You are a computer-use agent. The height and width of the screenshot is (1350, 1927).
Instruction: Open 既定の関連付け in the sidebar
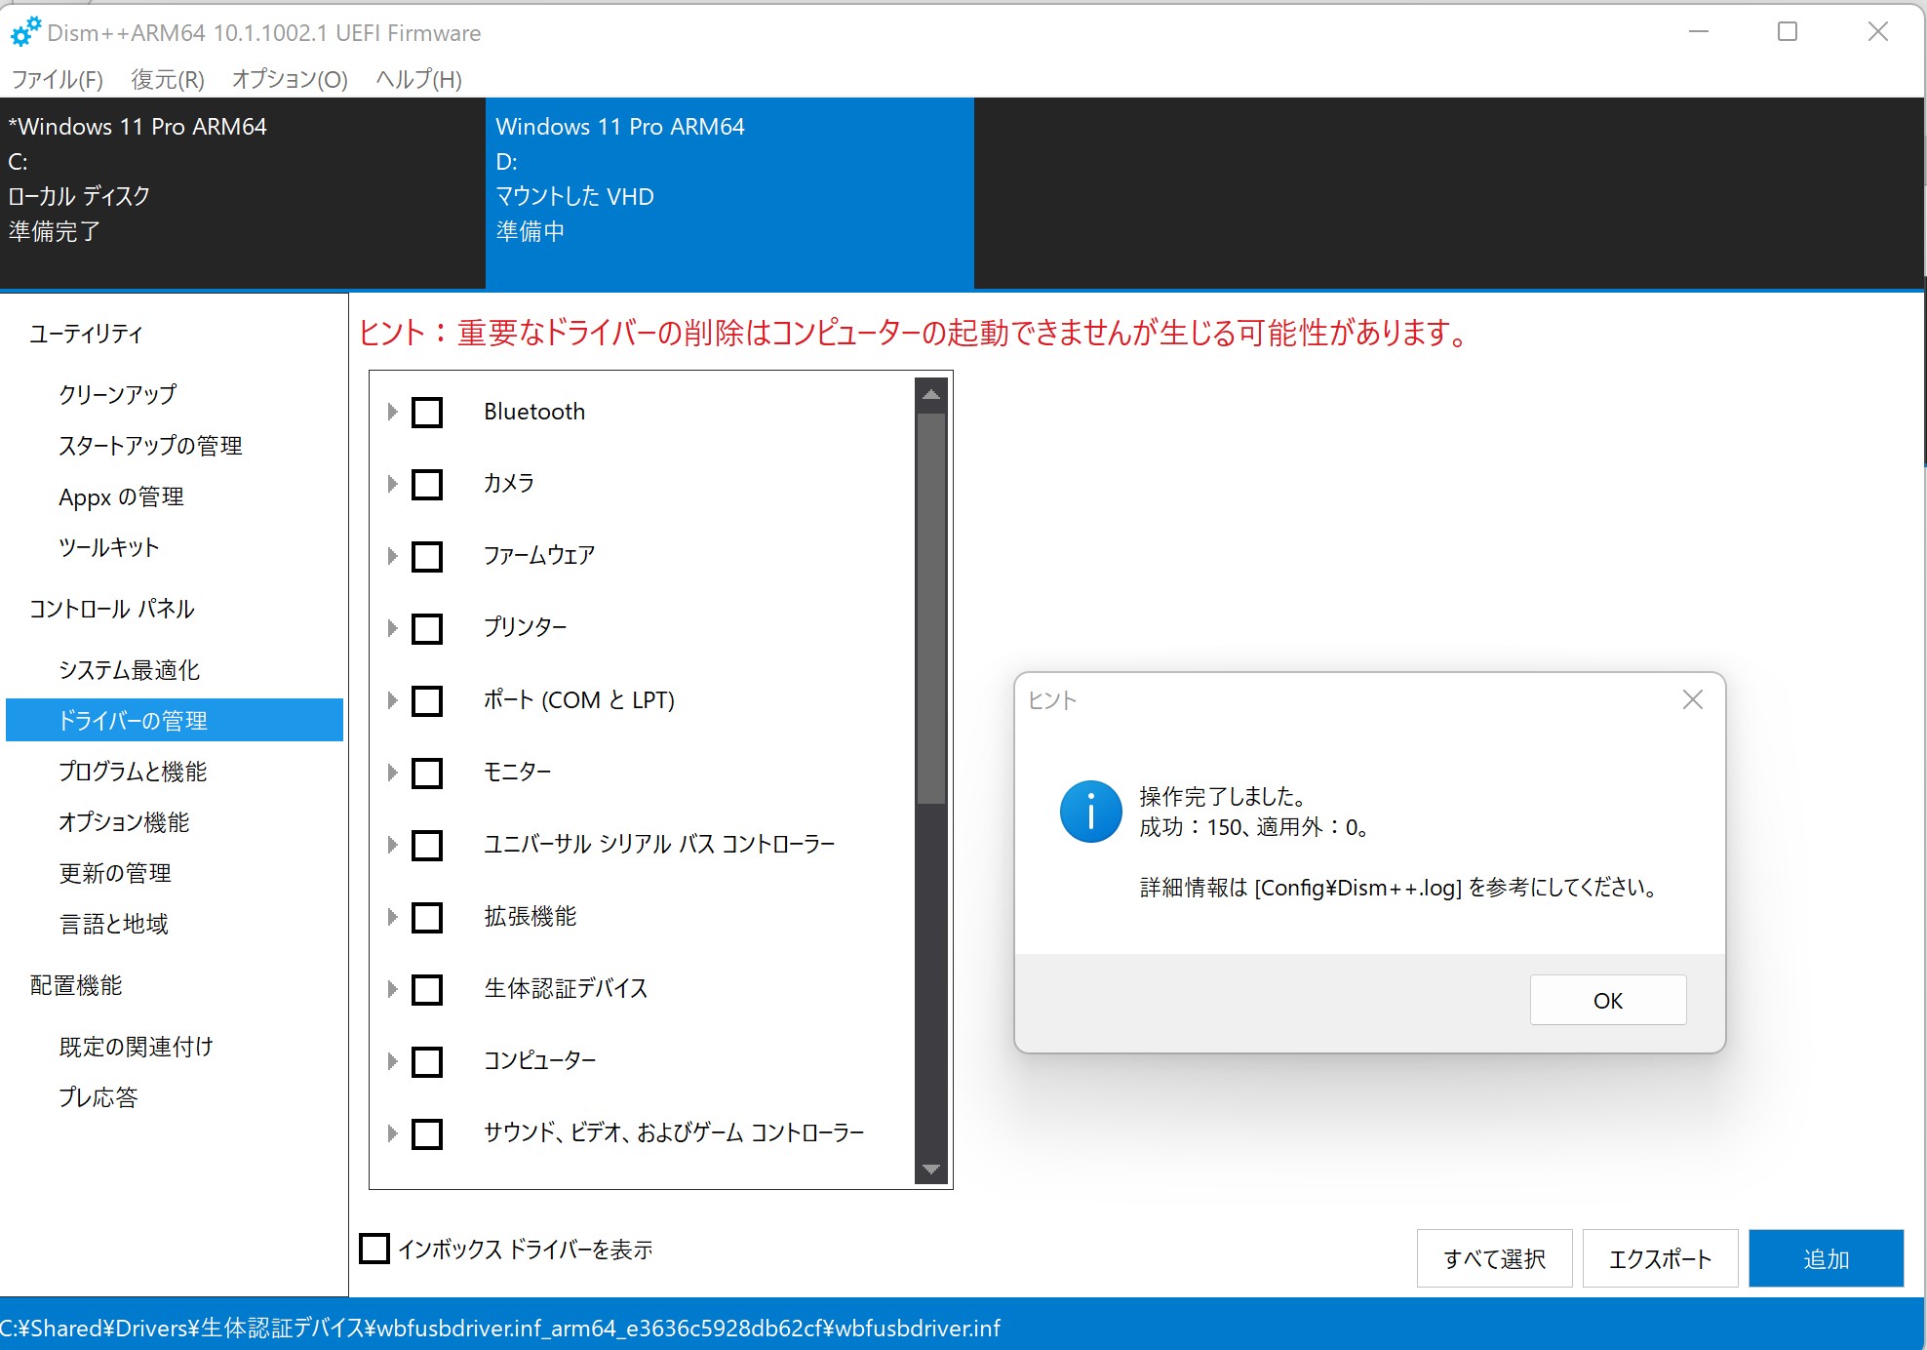pos(136,1047)
